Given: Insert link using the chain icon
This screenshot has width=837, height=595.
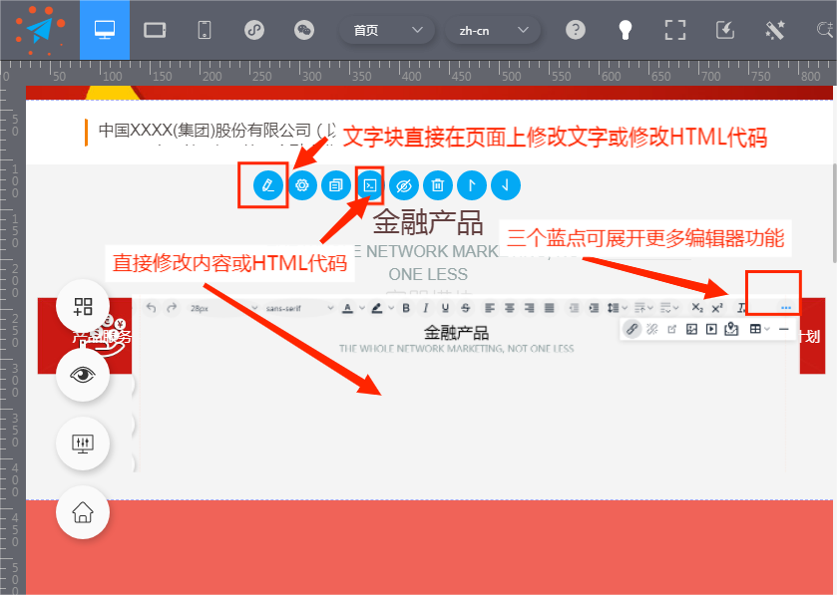Looking at the screenshot, I should point(631,329).
